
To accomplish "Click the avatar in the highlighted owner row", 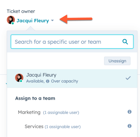I will (19, 78).
